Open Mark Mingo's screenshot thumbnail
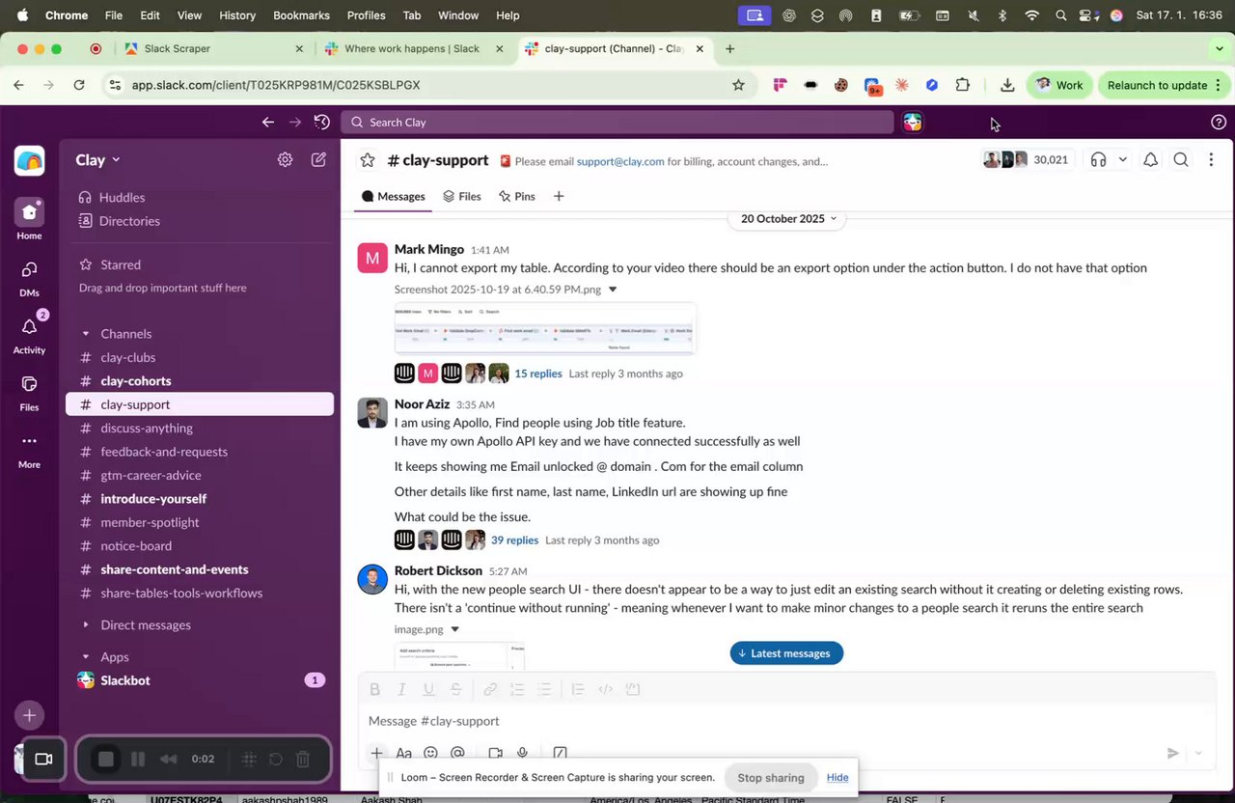Viewport: 1235px width, 803px height. pos(545,329)
